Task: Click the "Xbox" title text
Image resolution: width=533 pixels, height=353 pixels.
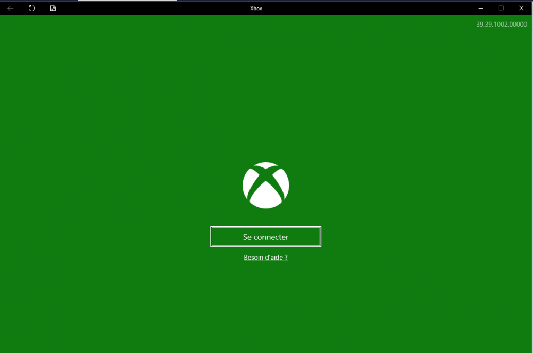Action: pyautogui.click(x=256, y=8)
